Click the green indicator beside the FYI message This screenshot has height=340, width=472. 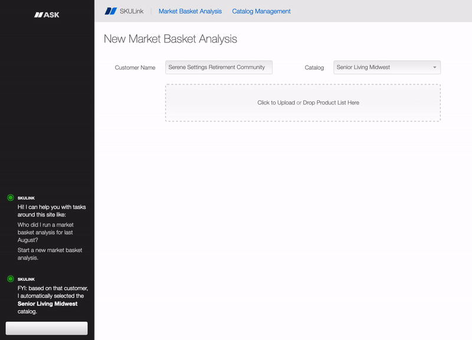tap(10, 279)
